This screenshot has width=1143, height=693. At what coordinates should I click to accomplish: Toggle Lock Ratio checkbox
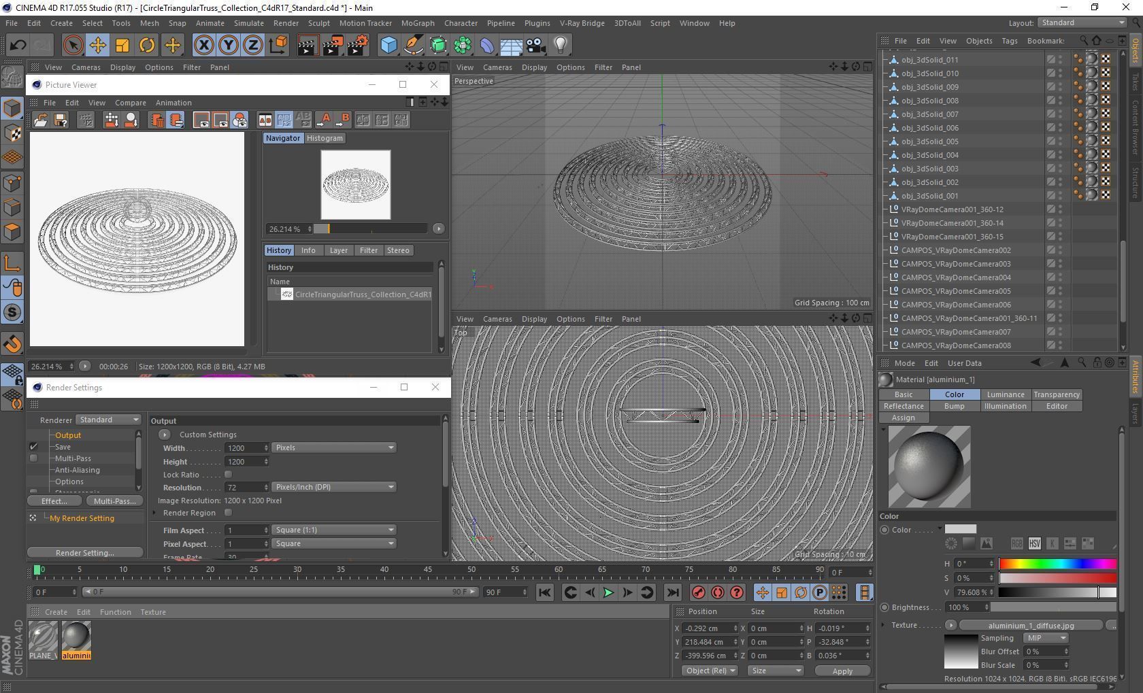(229, 475)
